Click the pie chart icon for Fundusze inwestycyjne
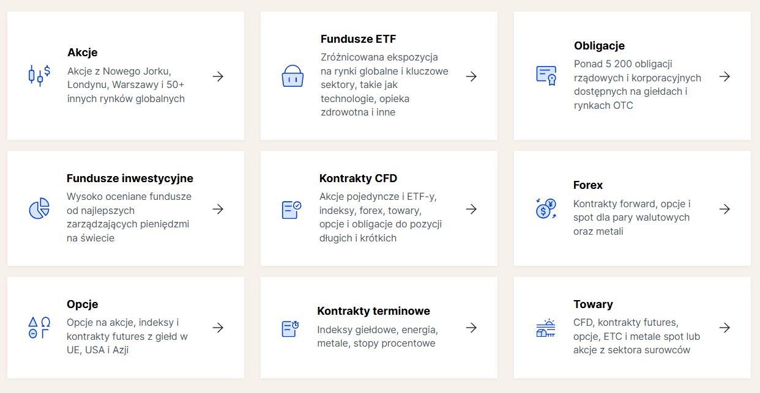 (x=39, y=208)
